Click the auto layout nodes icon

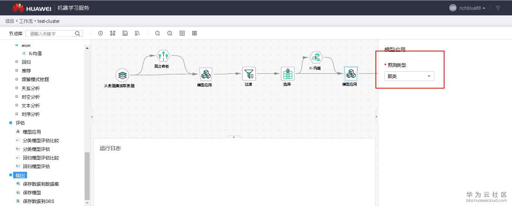pyautogui.click(x=113, y=33)
